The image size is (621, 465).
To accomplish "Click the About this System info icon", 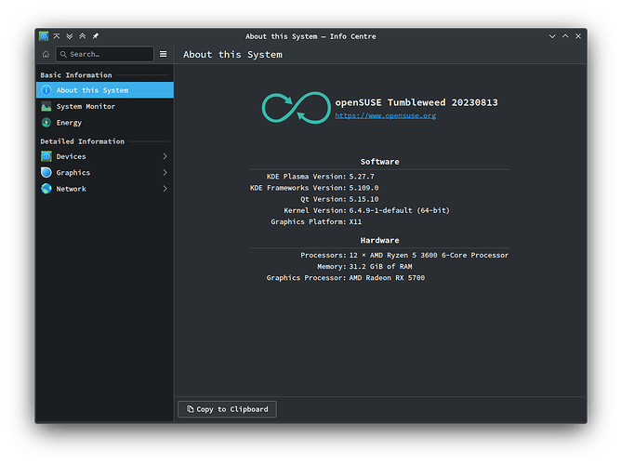I will [46, 90].
